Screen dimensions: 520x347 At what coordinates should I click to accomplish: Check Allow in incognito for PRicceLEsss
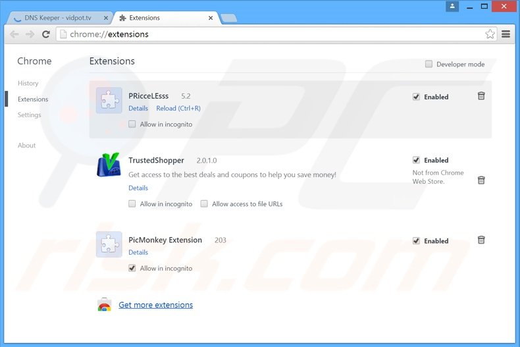coord(132,124)
